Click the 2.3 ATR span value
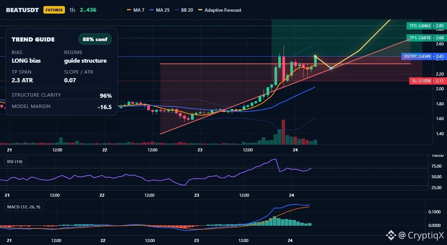The image size is (447, 245). [22, 80]
